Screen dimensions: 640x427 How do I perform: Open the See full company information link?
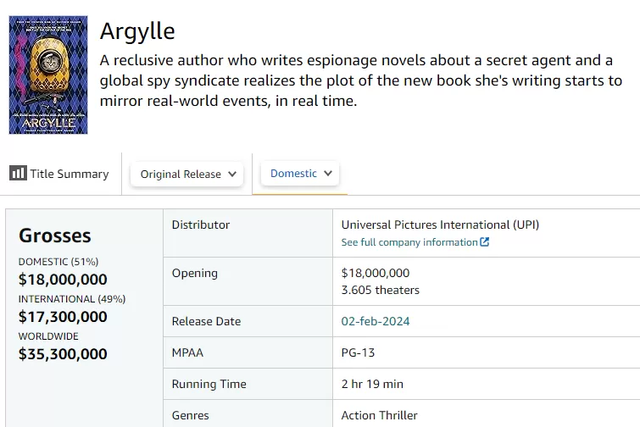[409, 242]
